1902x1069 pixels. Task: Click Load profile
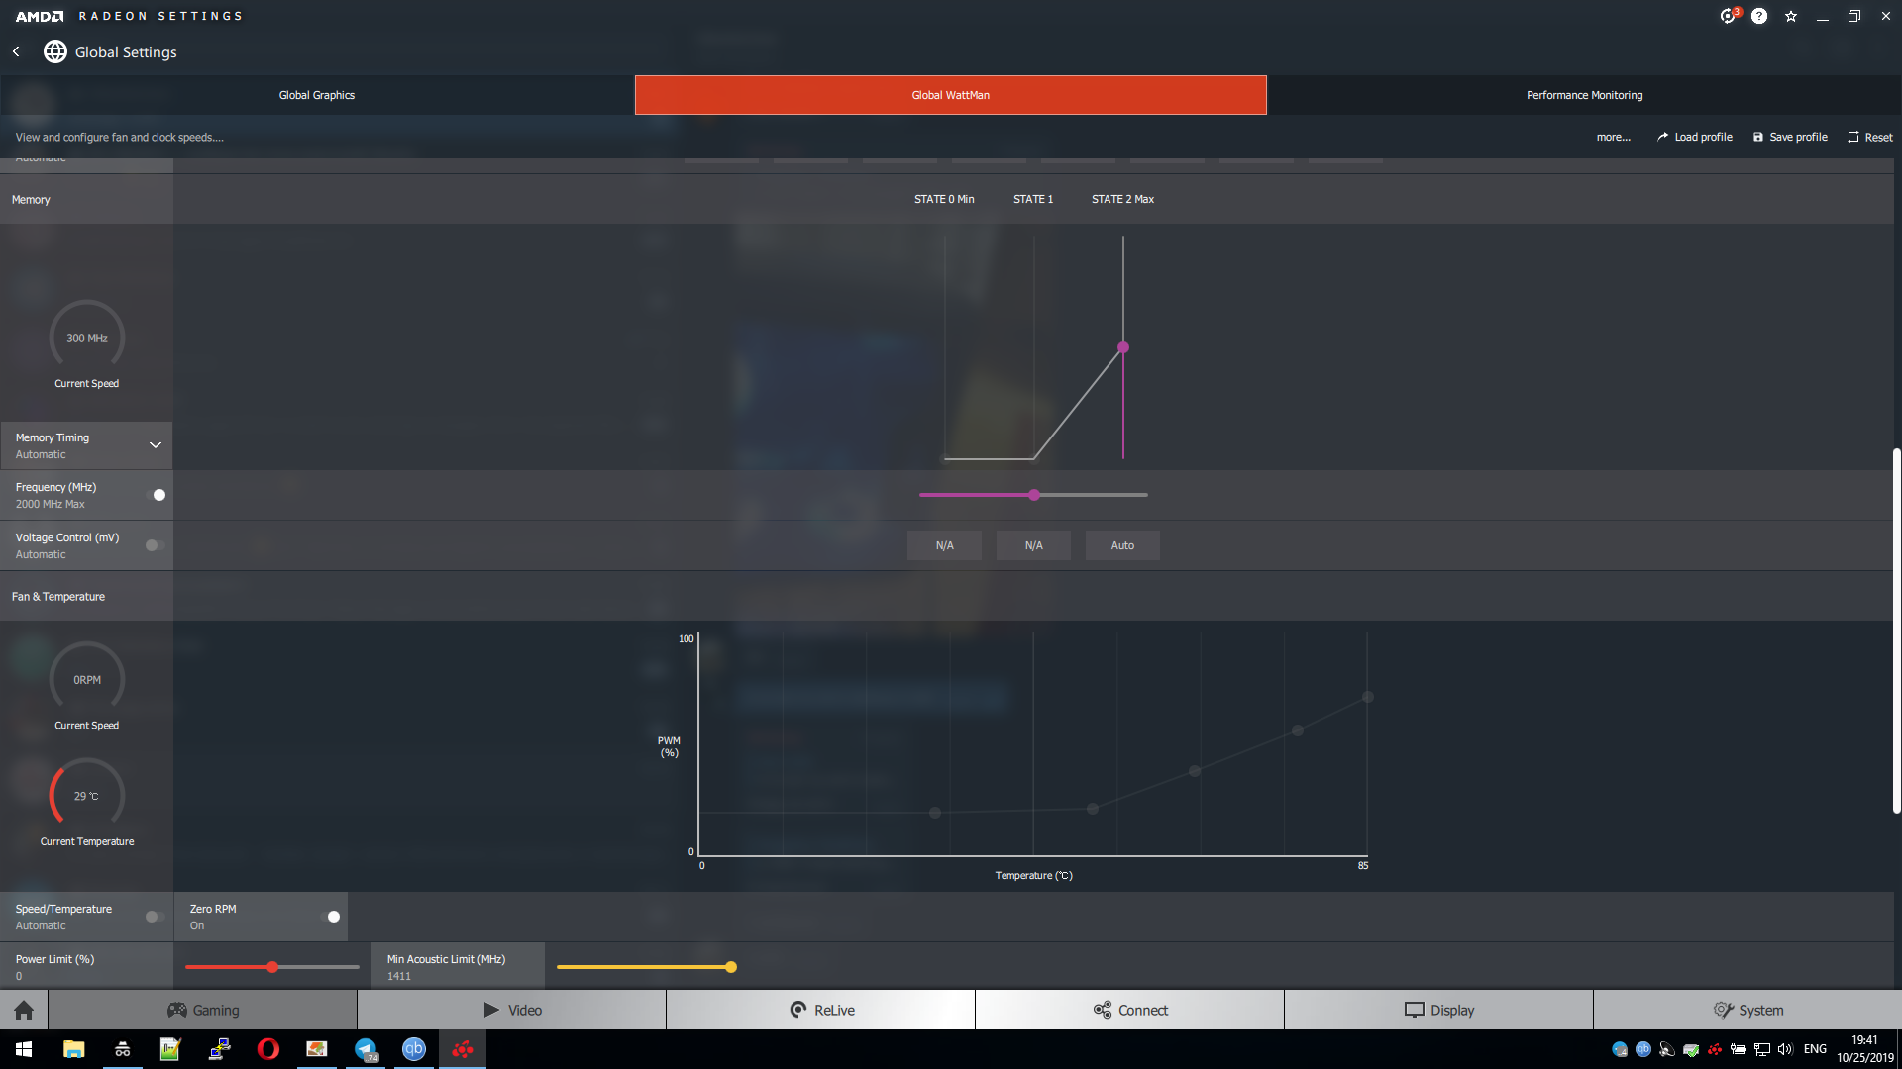(x=1695, y=137)
